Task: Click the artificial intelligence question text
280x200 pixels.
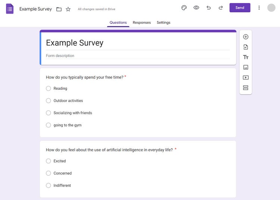Action: [109, 150]
